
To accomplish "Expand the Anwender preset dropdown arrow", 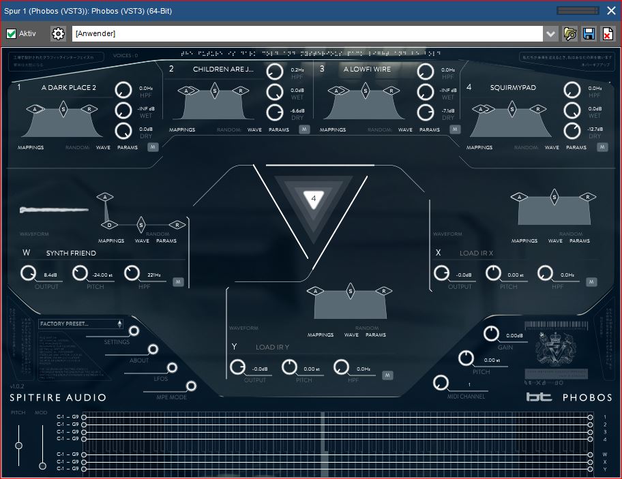I will point(550,33).
